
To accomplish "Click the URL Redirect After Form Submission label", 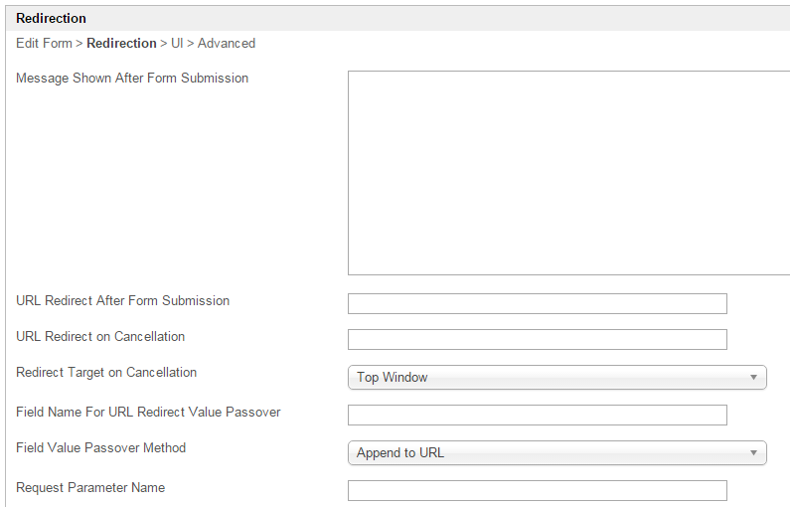I will pyautogui.click(x=122, y=300).
